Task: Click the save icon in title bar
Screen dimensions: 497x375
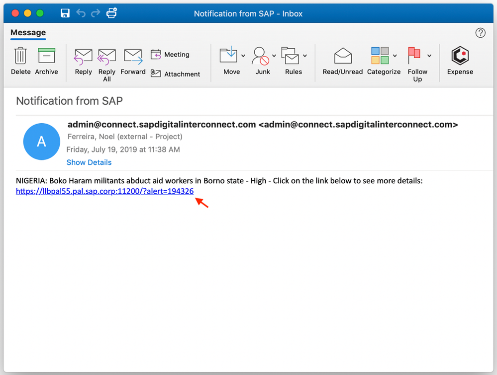Action: 65,13
